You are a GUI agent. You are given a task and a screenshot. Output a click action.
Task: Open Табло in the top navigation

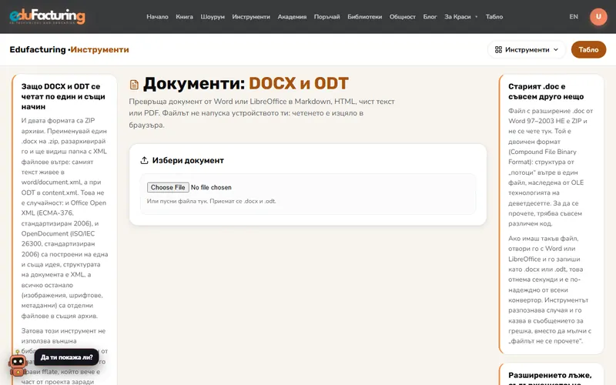[494, 16]
